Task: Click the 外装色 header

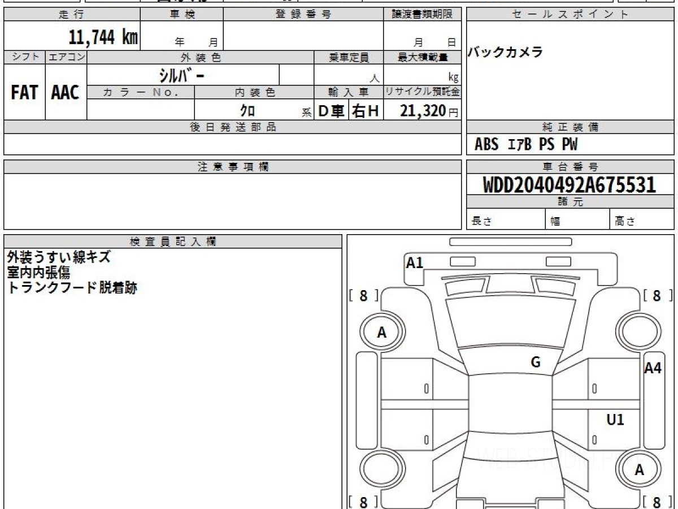Action: pyautogui.click(x=201, y=57)
